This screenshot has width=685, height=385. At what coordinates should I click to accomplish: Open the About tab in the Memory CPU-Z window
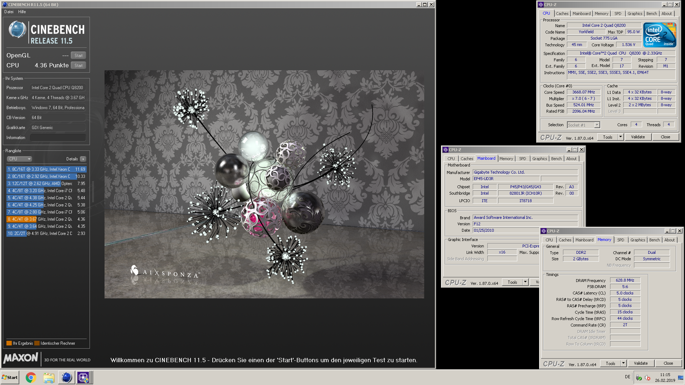[x=669, y=240]
